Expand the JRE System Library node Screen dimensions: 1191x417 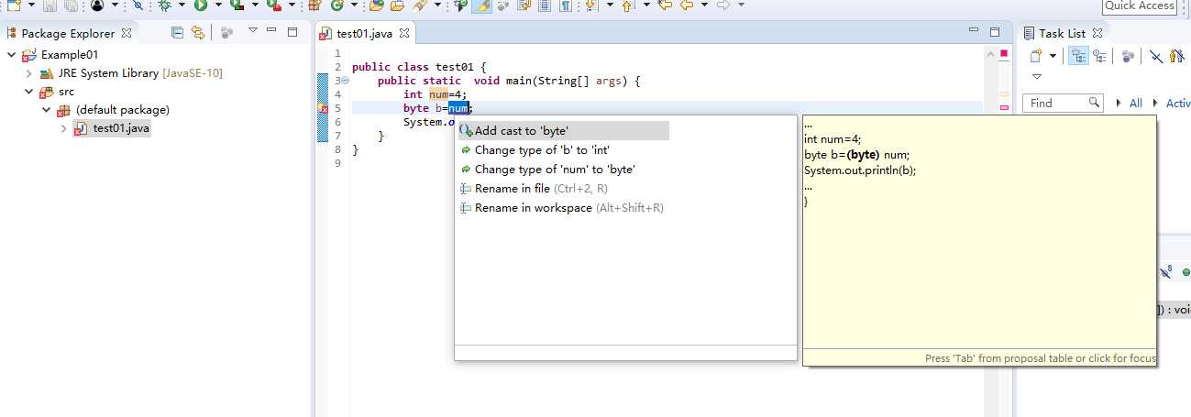tap(29, 73)
